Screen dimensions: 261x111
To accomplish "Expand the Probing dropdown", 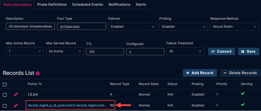I will pos(183,27).
